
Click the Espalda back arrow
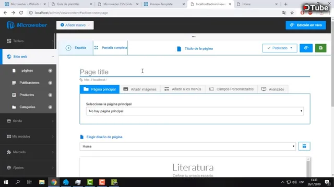76,48
